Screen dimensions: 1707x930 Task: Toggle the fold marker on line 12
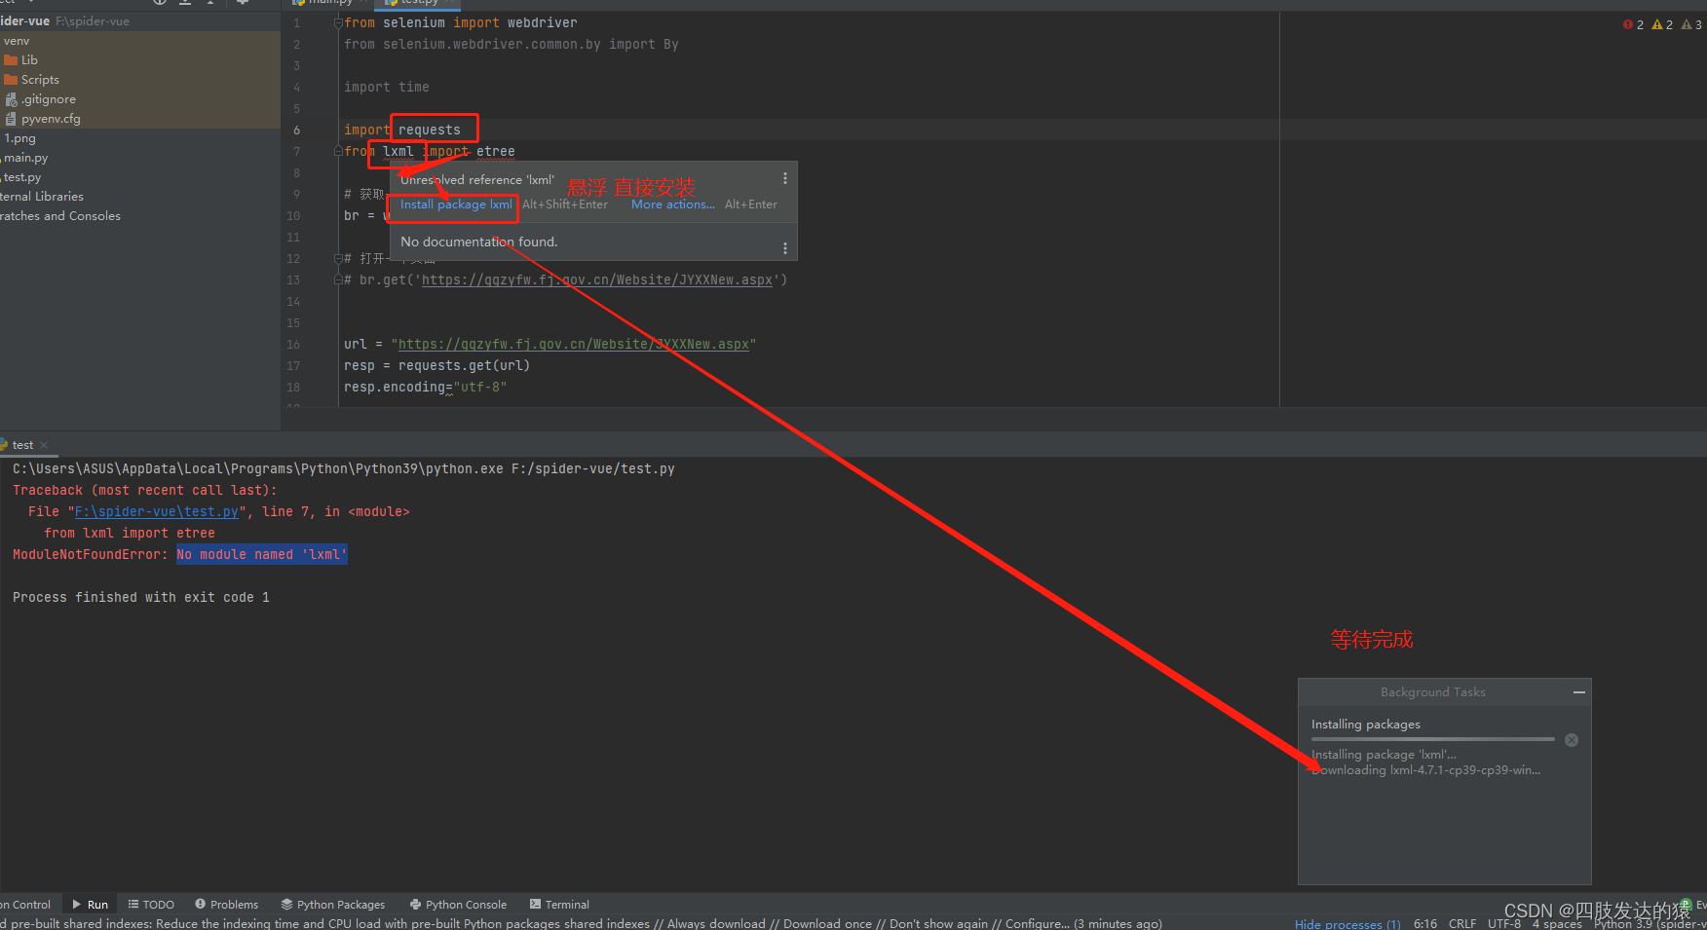pyautogui.click(x=338, y=258)
